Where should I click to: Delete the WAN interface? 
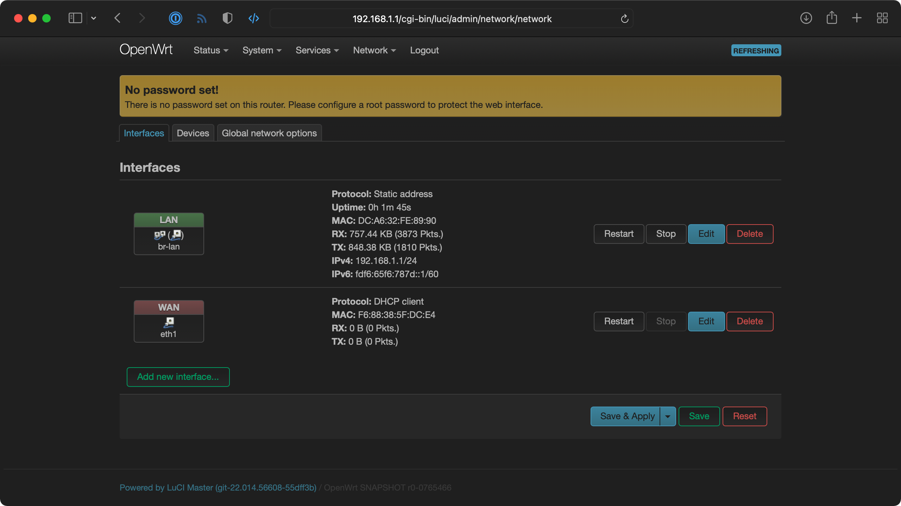point(750,322)
